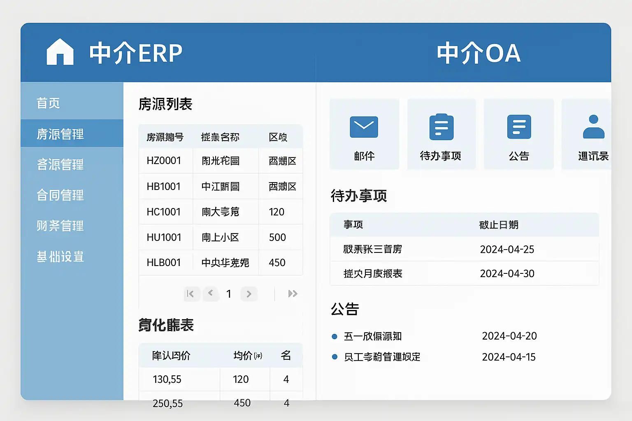Go to next page arrow
Screen dimensions: 632x421
click(x=249, y=294)
